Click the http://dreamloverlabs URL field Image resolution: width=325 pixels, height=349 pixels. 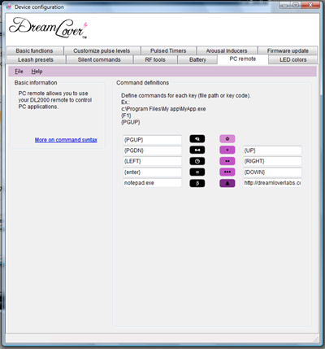point(272,183)
